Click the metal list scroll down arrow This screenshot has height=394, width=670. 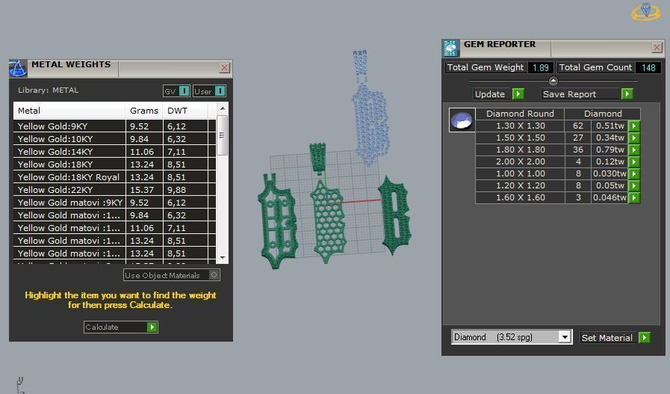[222, 257]
